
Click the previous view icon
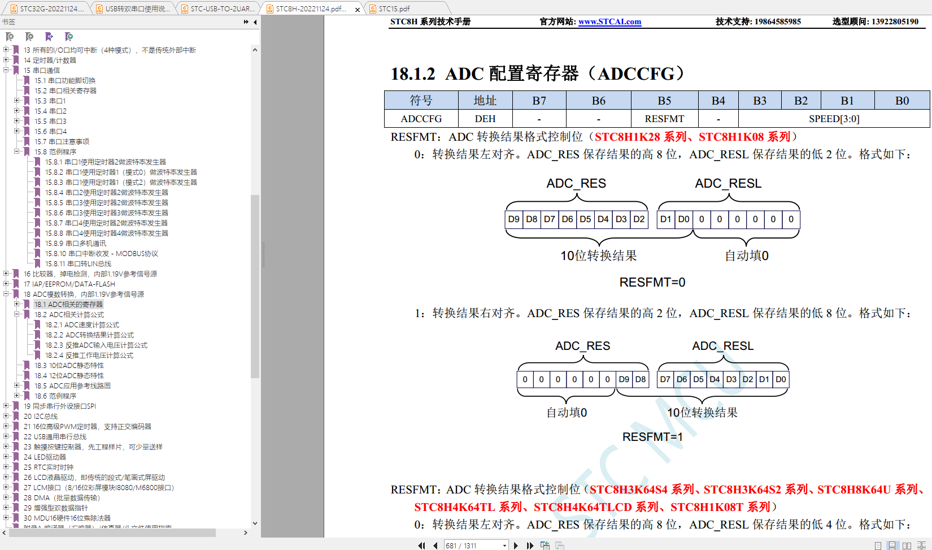(x=545, y=545)
